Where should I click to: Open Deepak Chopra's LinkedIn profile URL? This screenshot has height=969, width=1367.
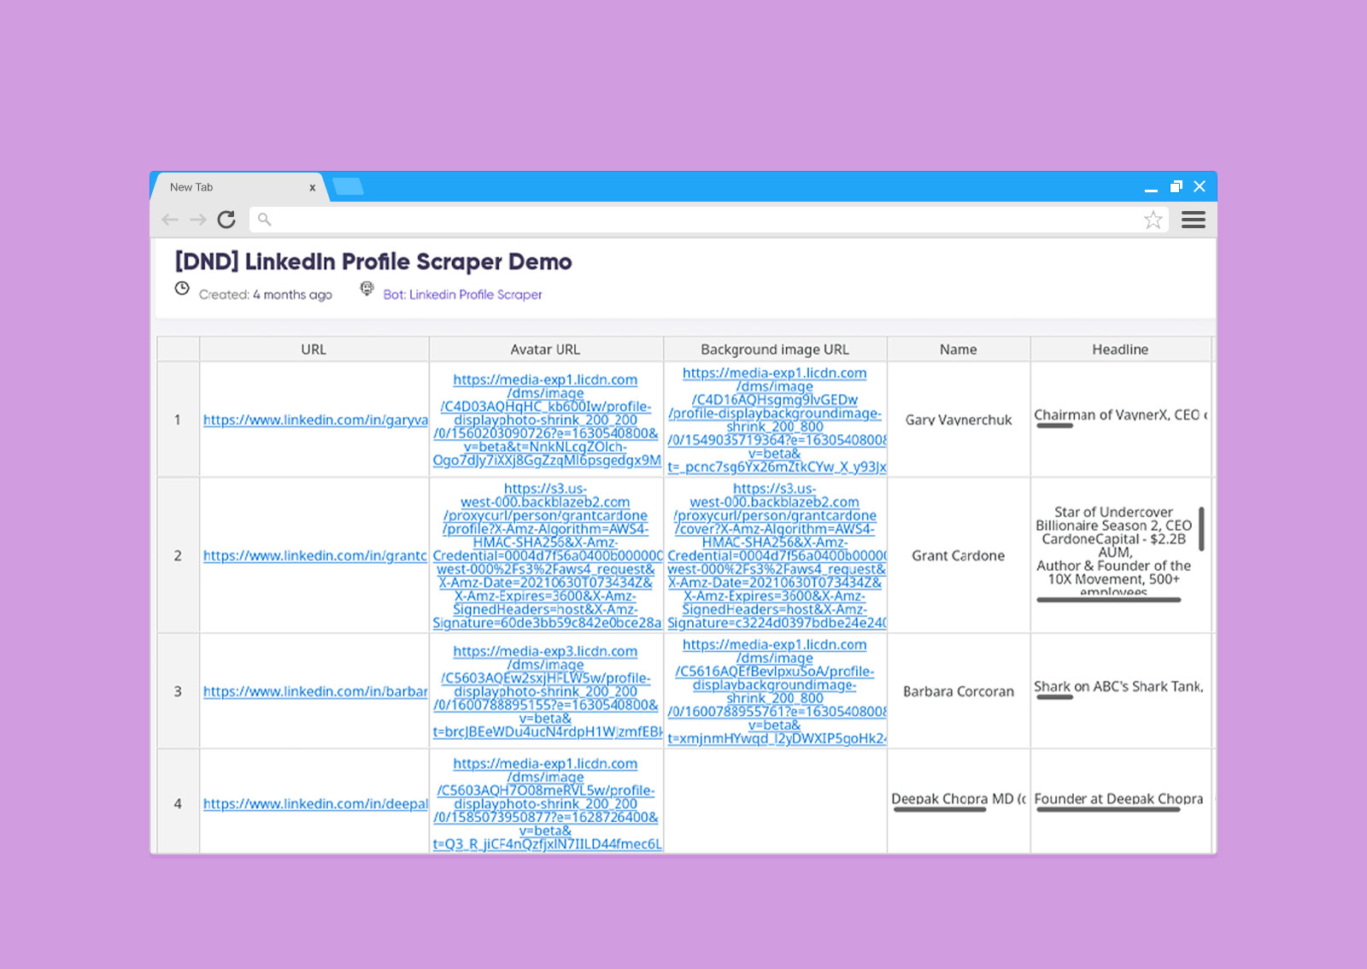pos(314,804)
